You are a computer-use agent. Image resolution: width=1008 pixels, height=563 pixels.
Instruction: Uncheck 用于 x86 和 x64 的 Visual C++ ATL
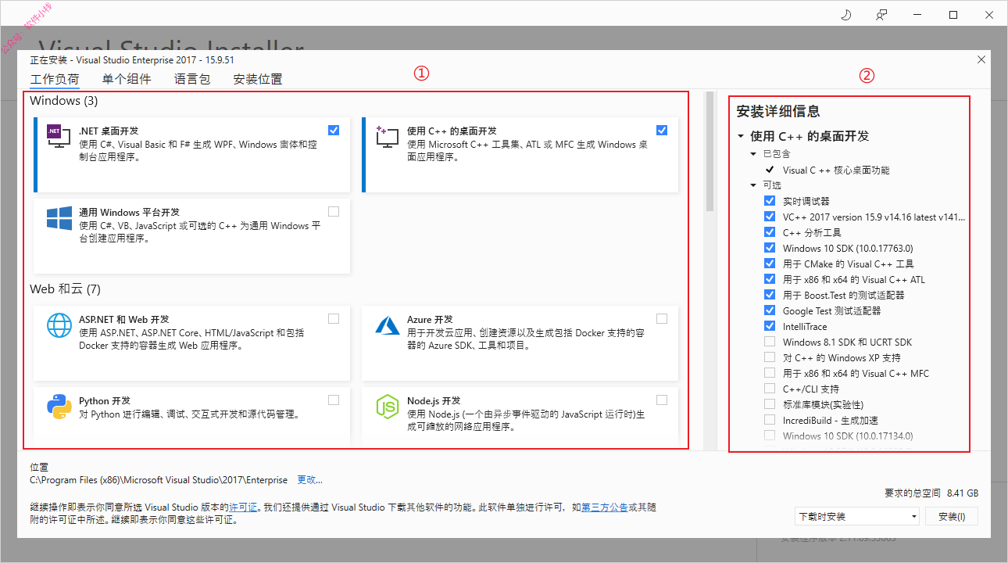click(x=770, y=279)
